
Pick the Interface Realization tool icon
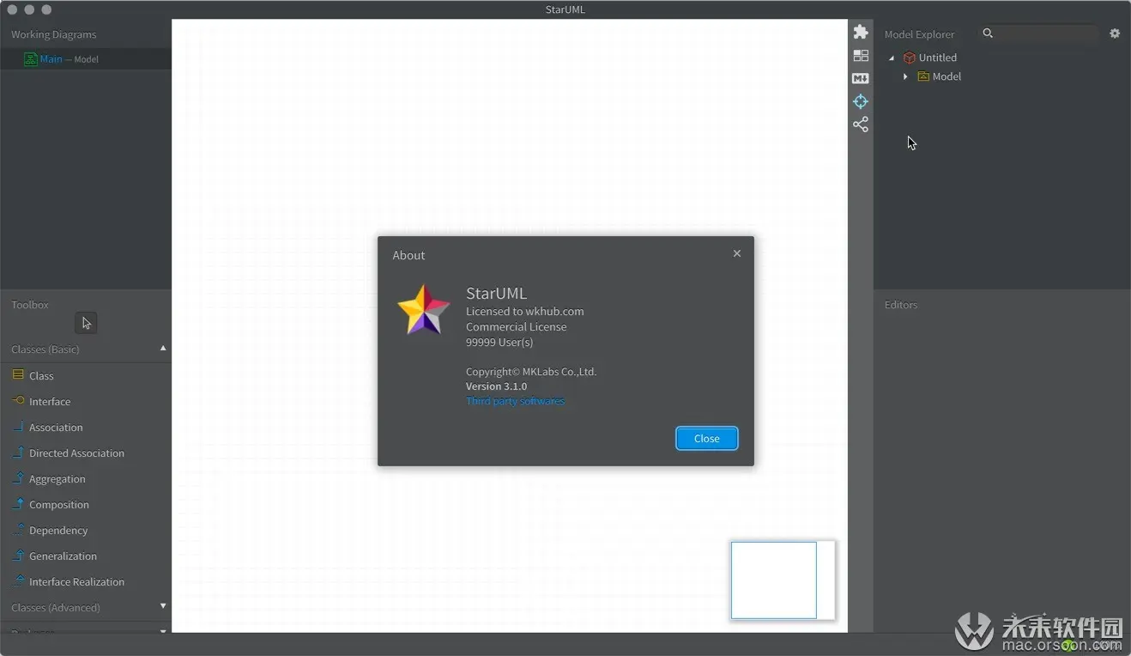(x=18, y=581)
